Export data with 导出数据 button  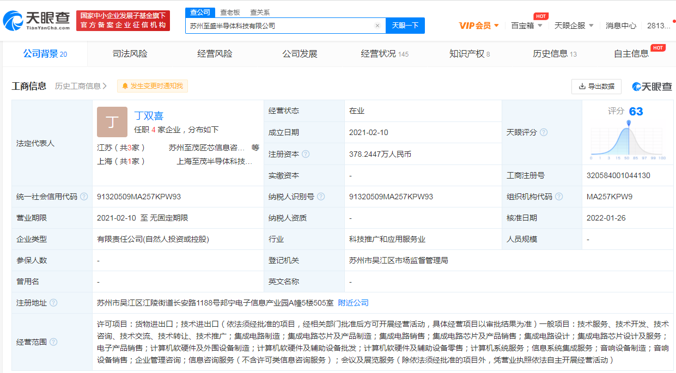coord(596,86)
